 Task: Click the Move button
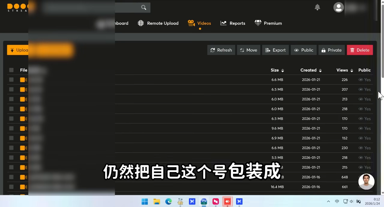249,50
